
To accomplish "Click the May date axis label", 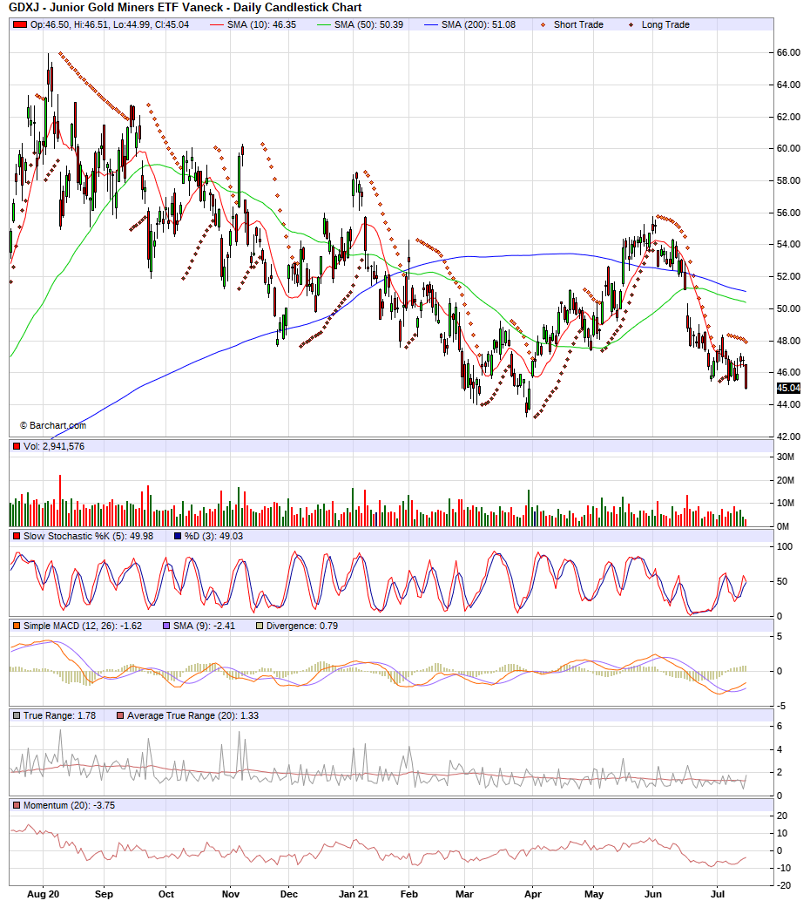I will point(594,895).
